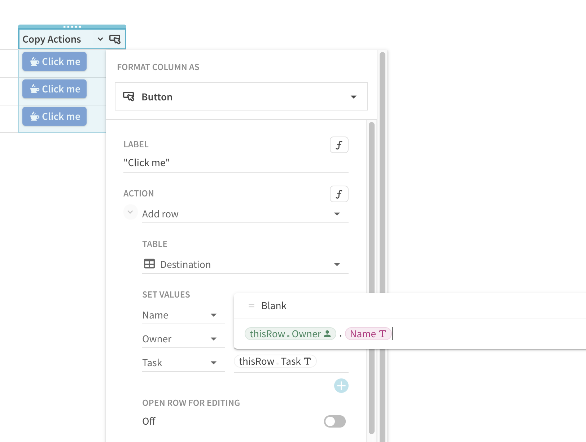The image size is (586, 442).
Task: Click the Destination table grid icon
Action: [x=149, y=264]
